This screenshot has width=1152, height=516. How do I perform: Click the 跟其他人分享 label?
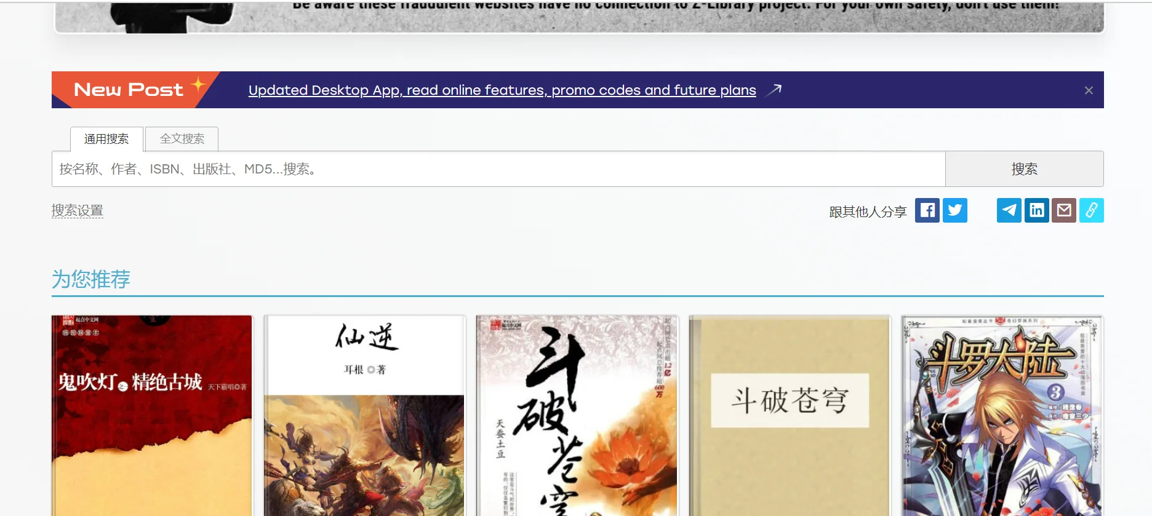click(x=868, y=212)
